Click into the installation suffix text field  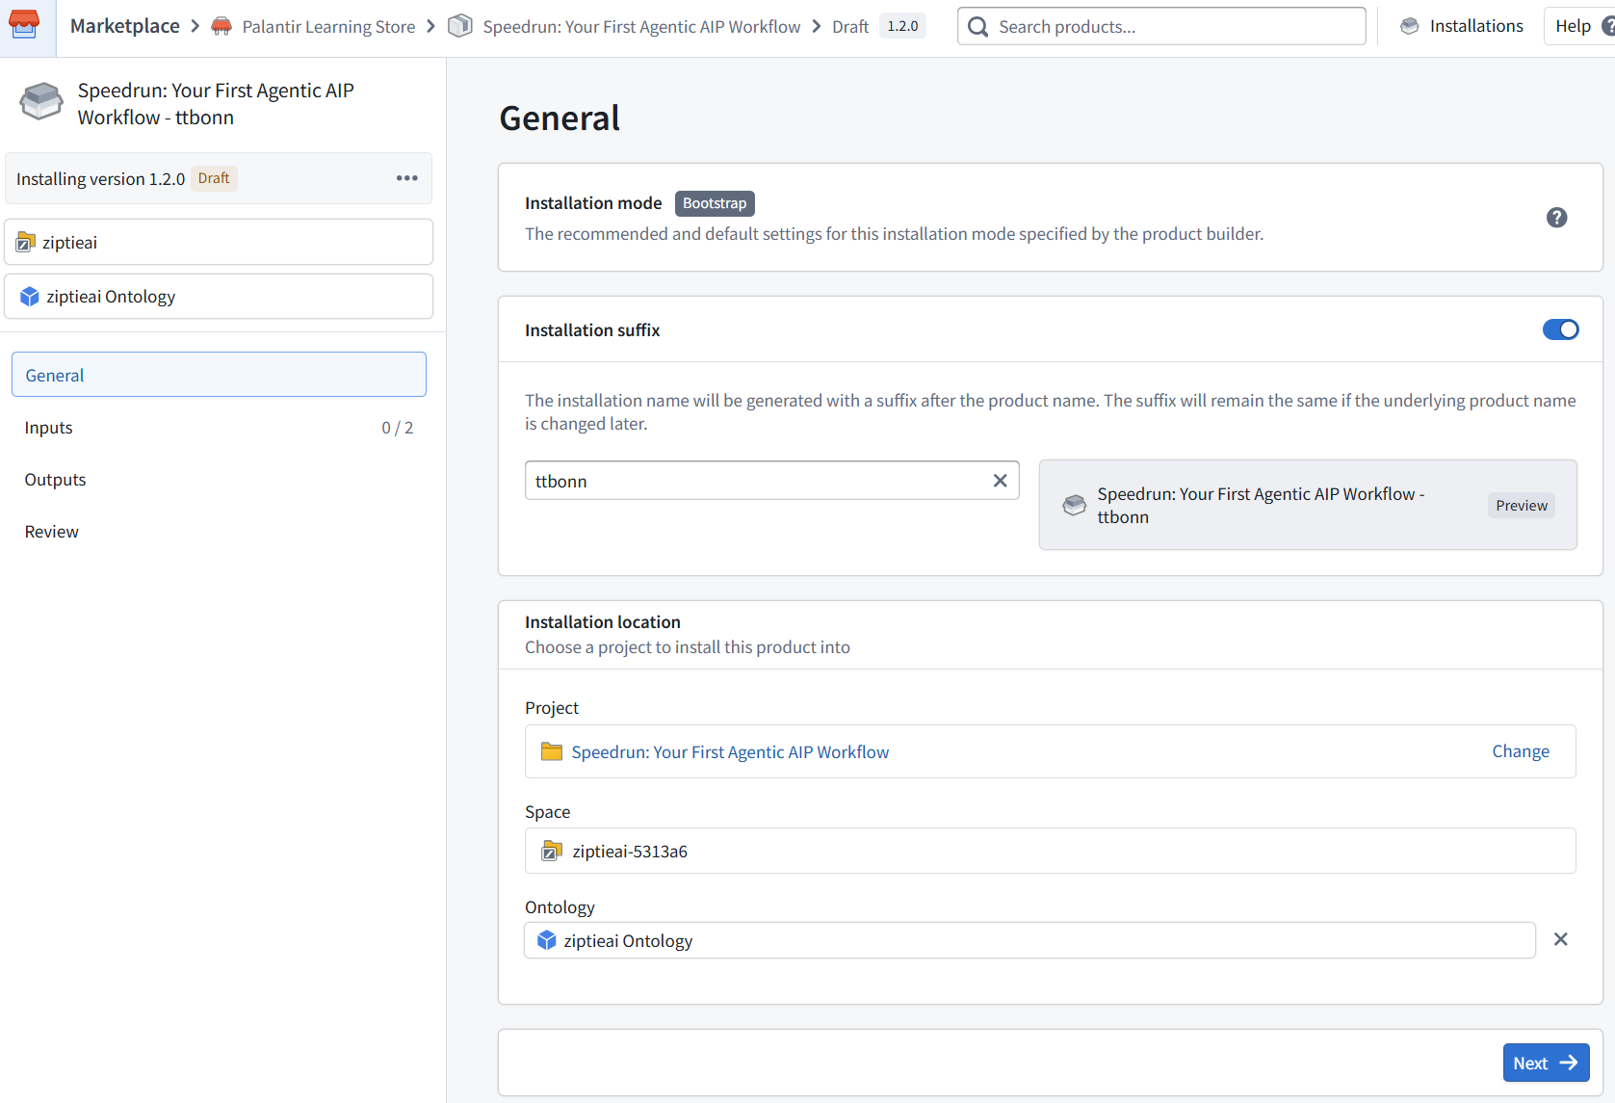(771, 481)
